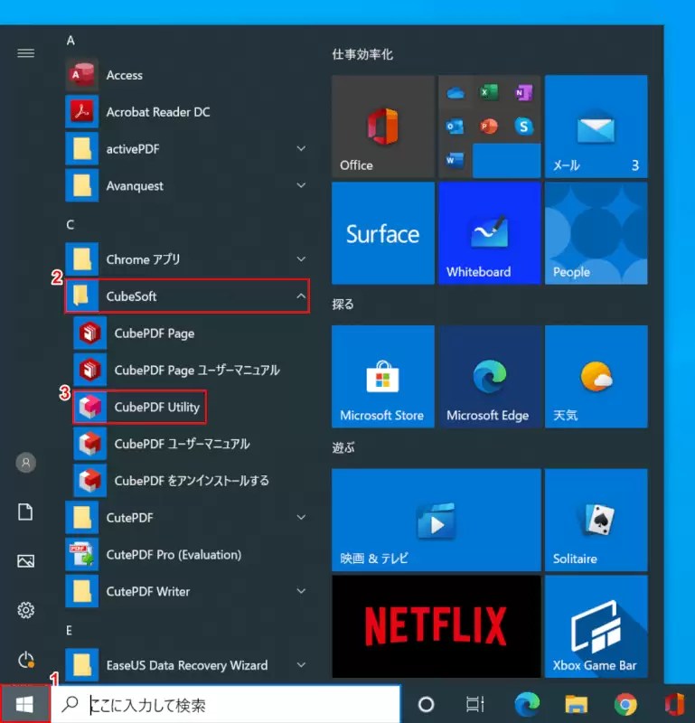Open File Explorer from the taskbar
695x723 pixels.
pos(576,704)
